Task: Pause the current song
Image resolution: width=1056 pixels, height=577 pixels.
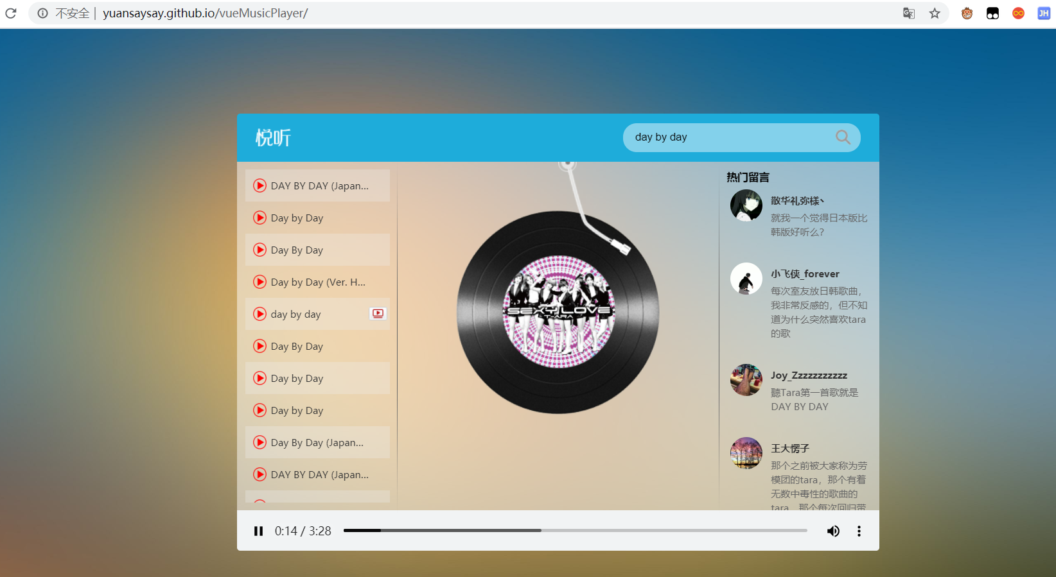Action: click(x=258, y=531)
